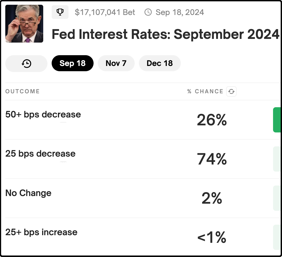This screenshot has width=282, height=257.
Task: Select the 25 bps decrease outcome label
Action: [x=41, y=154]
